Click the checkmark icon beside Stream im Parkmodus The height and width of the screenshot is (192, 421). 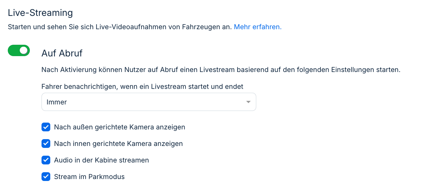point(46,176)
